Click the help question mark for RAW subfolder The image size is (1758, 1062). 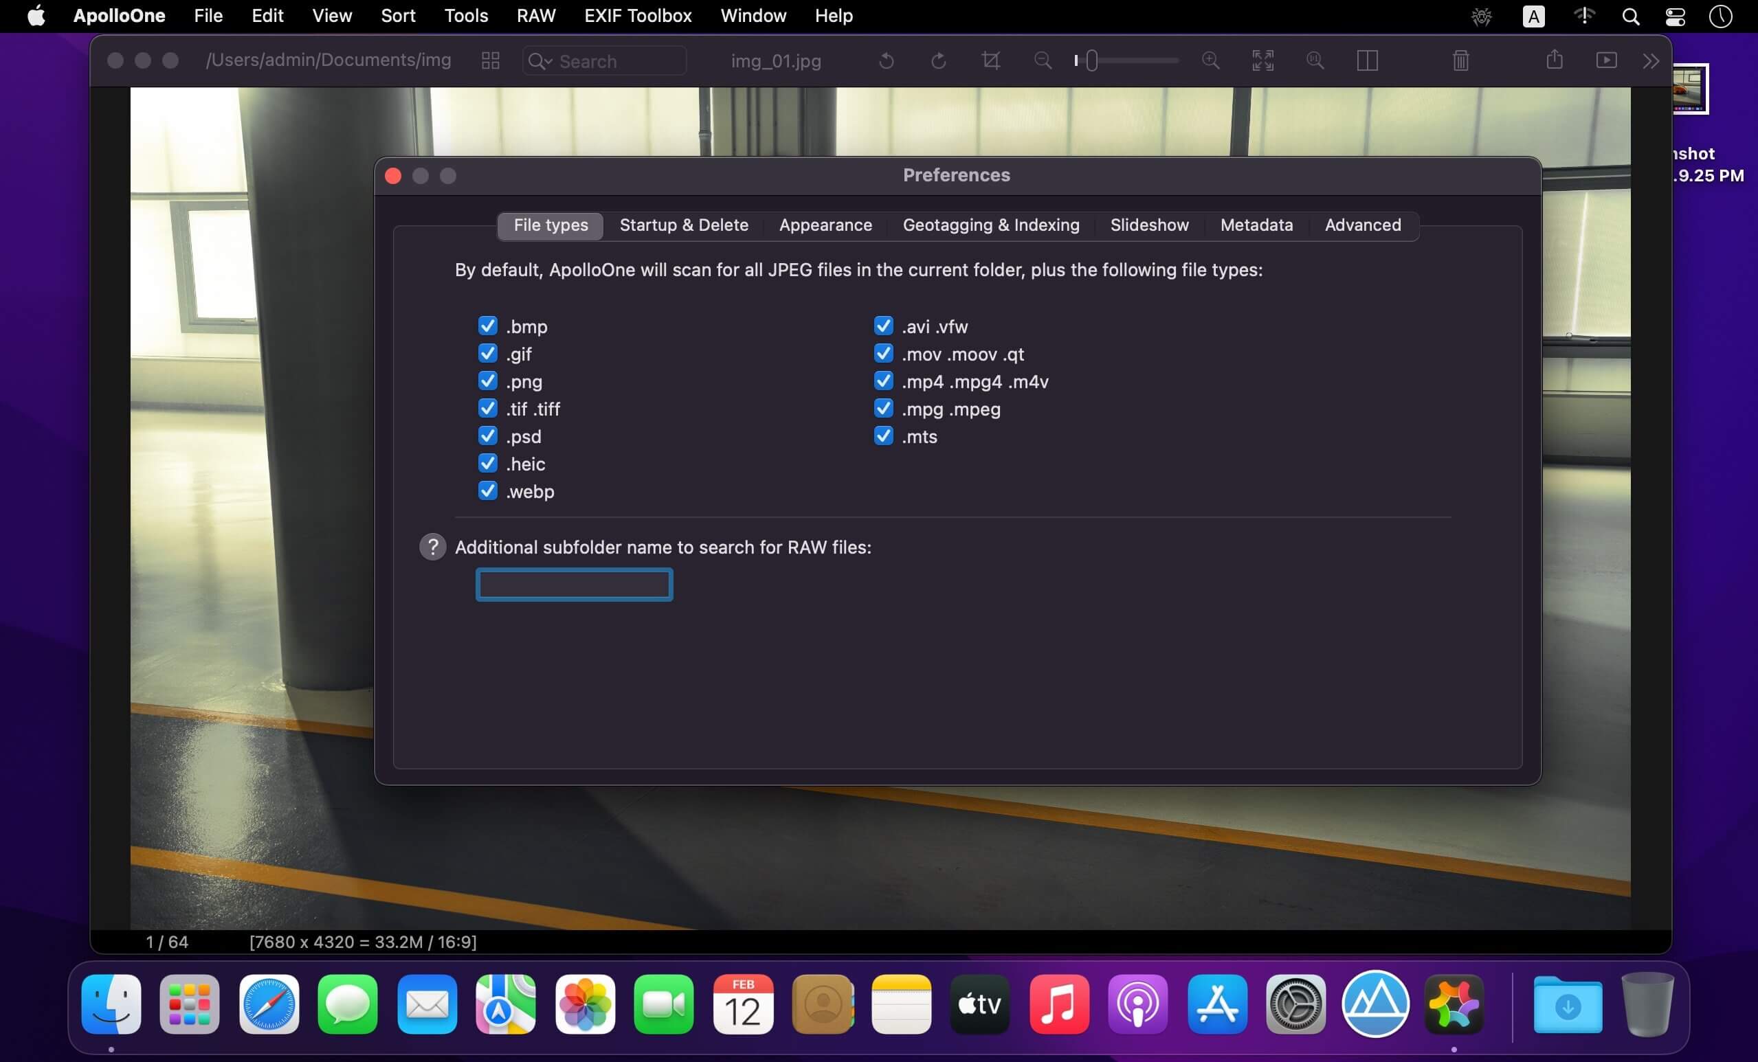[x=432, y=547]
